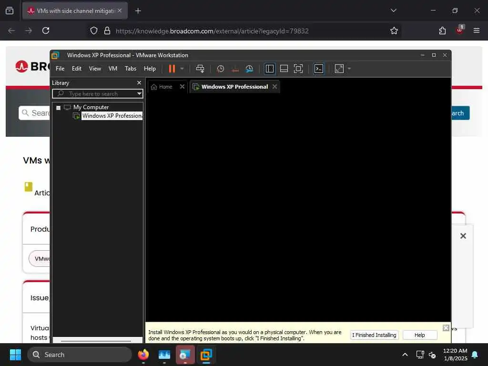Open the View menu in VMware
The height and width of the screenshot is (366, 488).
pos(95,69)
